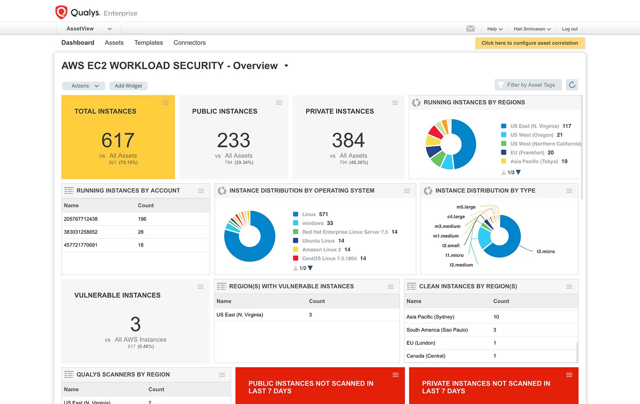Open the Actions dropdown
The height and width of the screenshot is (404, 640).
tap(83, 86)
